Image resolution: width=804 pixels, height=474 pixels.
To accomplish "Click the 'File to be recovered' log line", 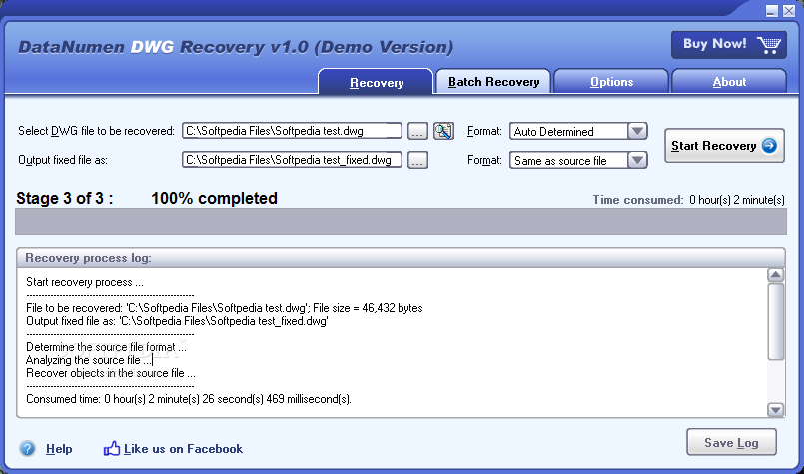I will point(225,308).
